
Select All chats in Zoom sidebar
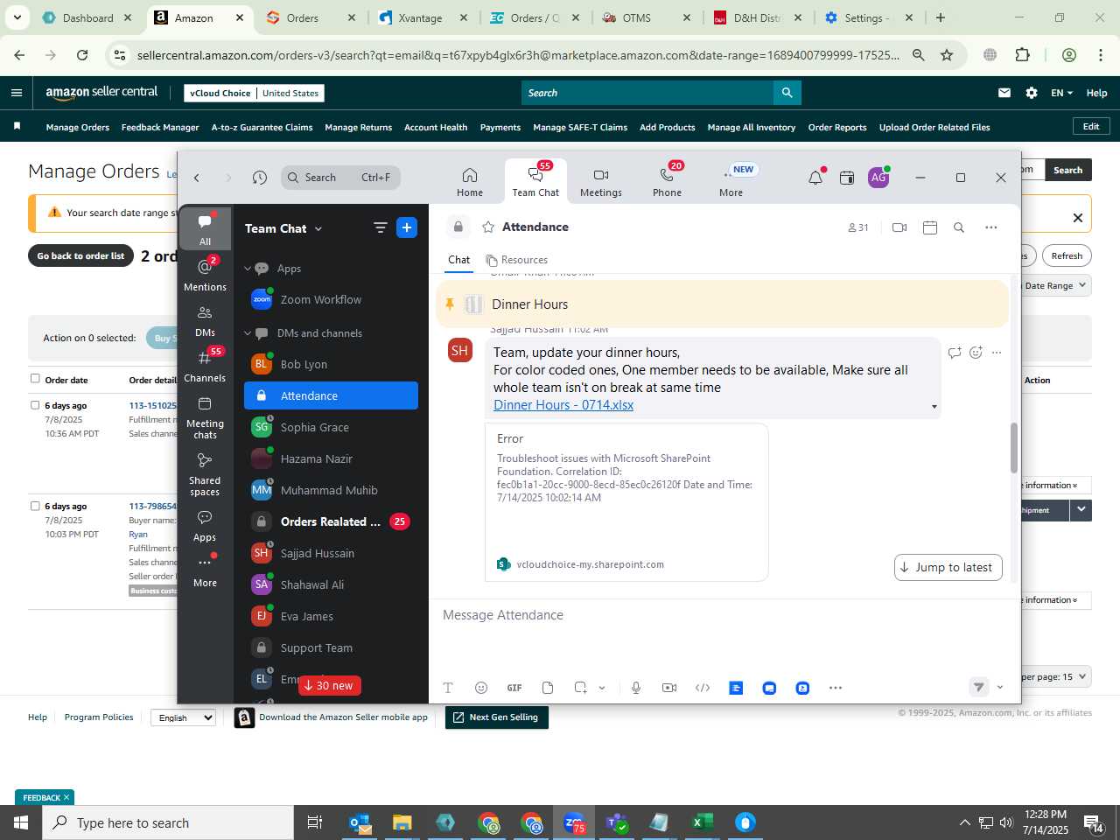205,229
